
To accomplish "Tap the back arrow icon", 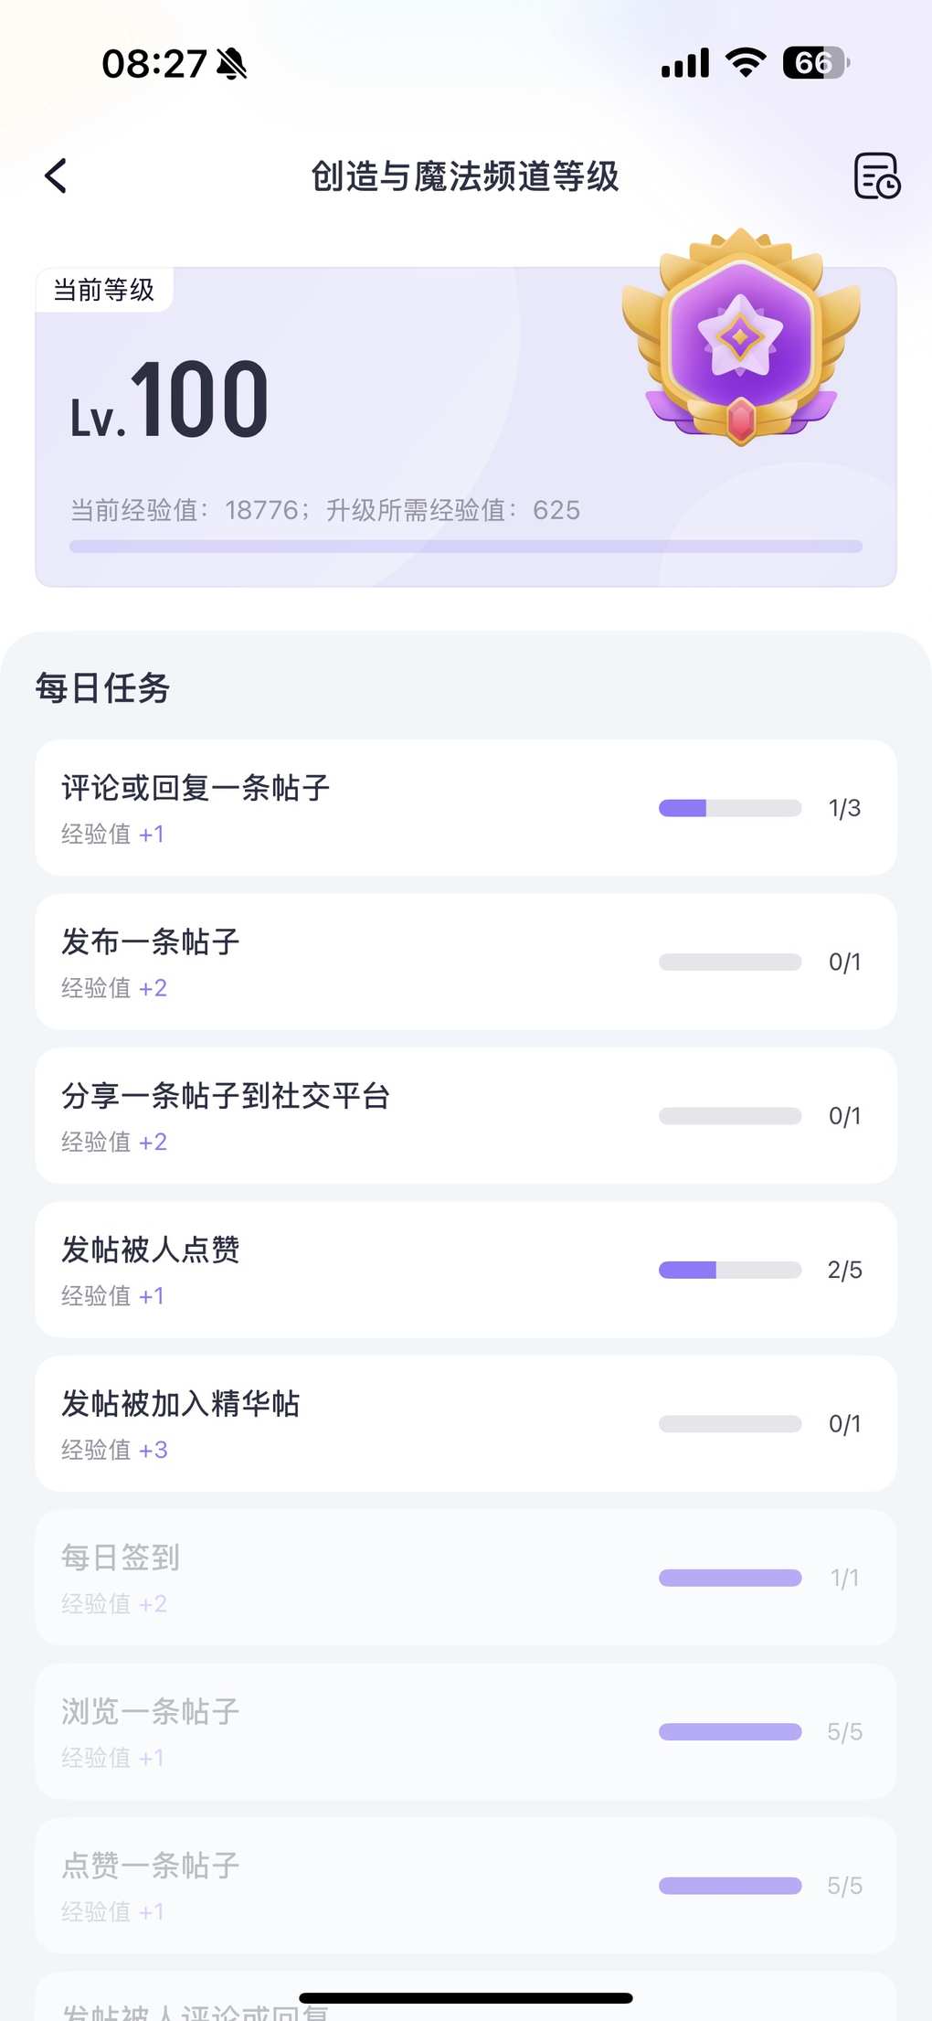I will click(57, 176).
